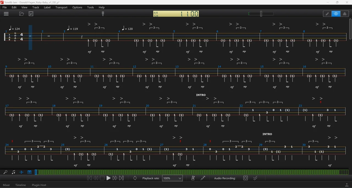The width and height of the screenshot is (352, 188).
Task: Open the Mixer panel
Action: coord(6,185)
